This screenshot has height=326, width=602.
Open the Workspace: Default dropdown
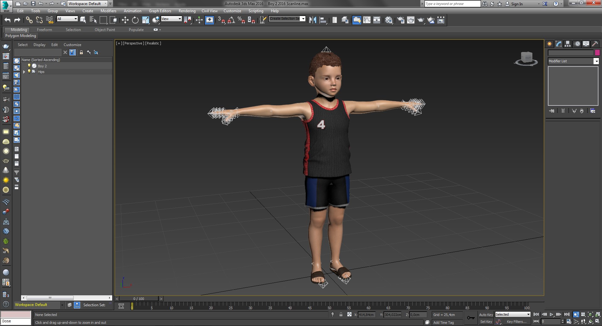(x=87, y=4)
